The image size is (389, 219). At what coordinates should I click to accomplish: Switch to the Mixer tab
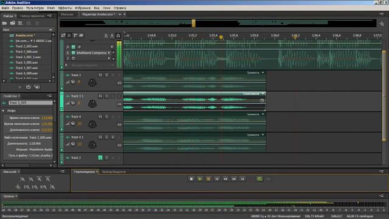[x=67, y=15]
